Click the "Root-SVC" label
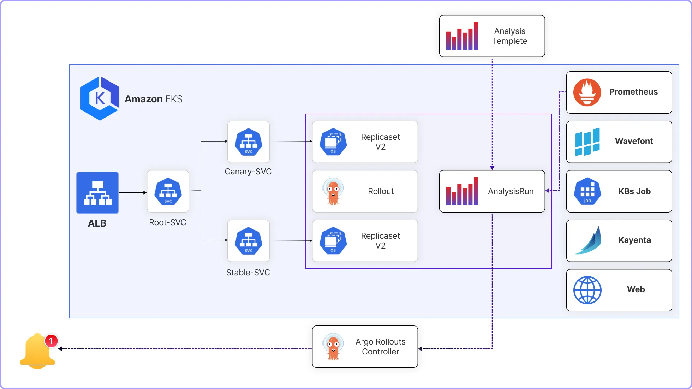692x389 pixels. point(168,222)
